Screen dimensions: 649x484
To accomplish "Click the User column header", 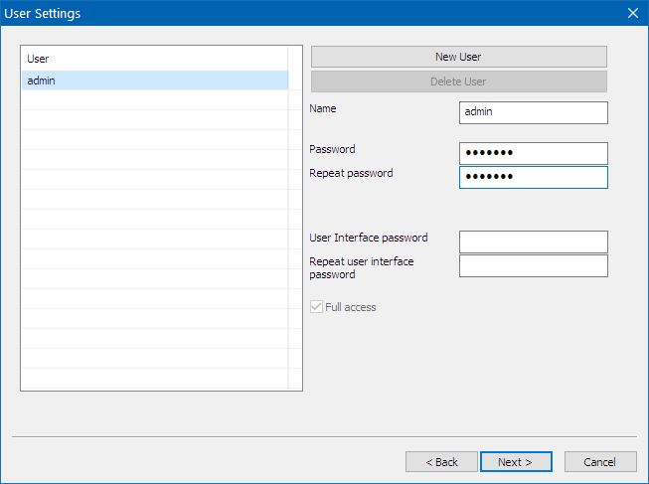I will (x=154, y=59).
